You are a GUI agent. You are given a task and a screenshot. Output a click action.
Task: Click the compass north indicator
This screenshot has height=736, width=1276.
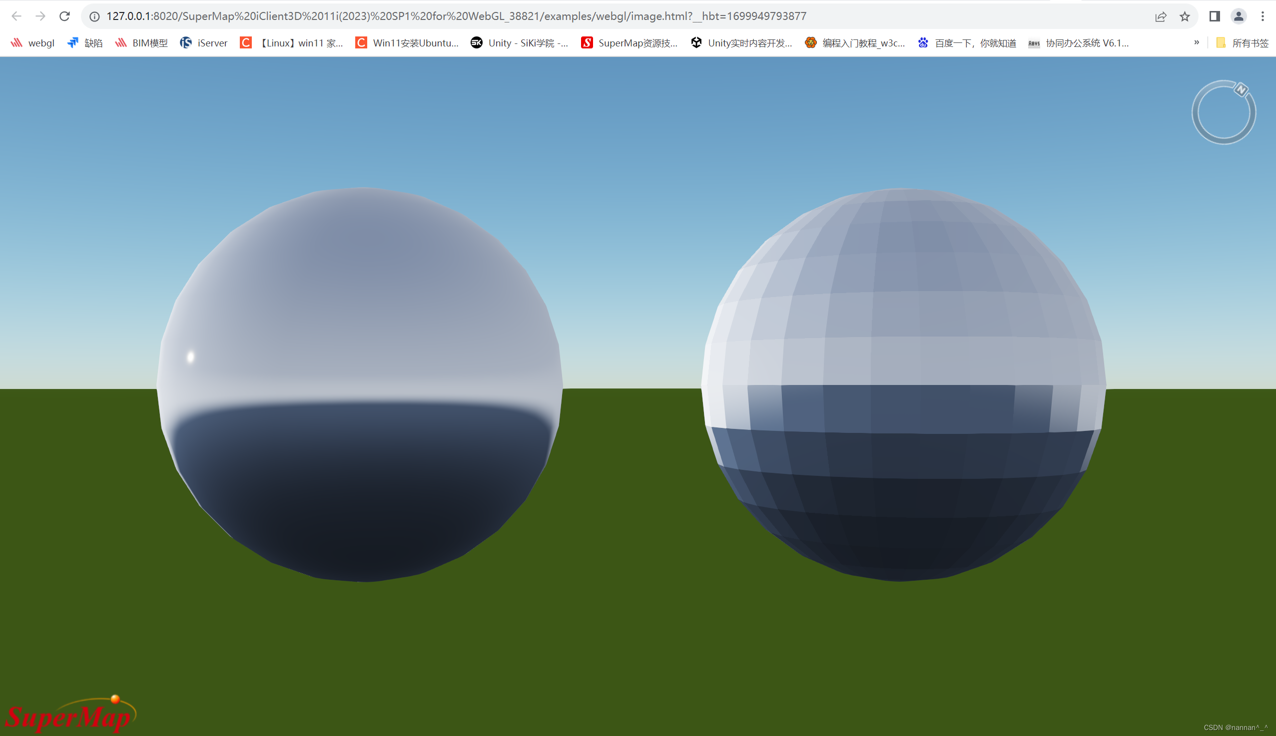[1241, 89]
